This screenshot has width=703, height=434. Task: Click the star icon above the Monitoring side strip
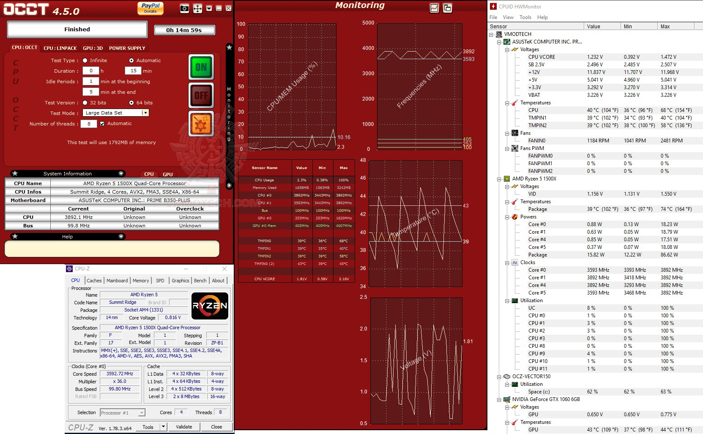click(x=229, y=47)
